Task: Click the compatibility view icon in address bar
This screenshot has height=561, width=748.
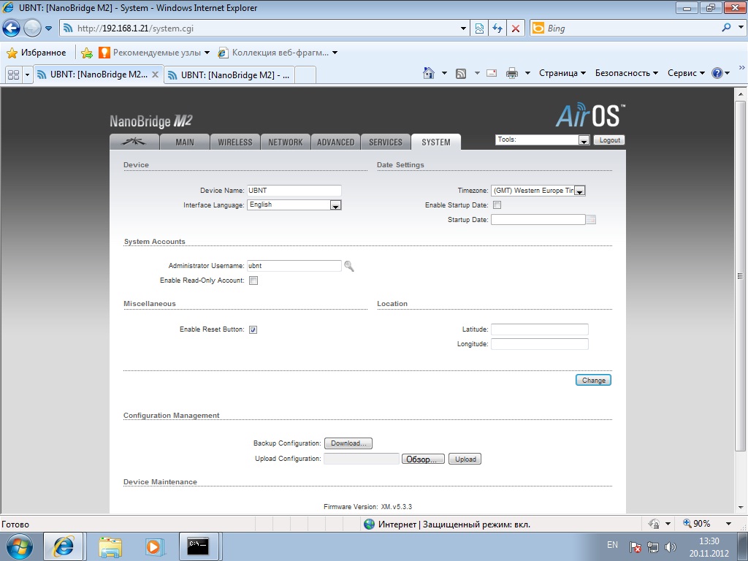Action: (479, 28)
